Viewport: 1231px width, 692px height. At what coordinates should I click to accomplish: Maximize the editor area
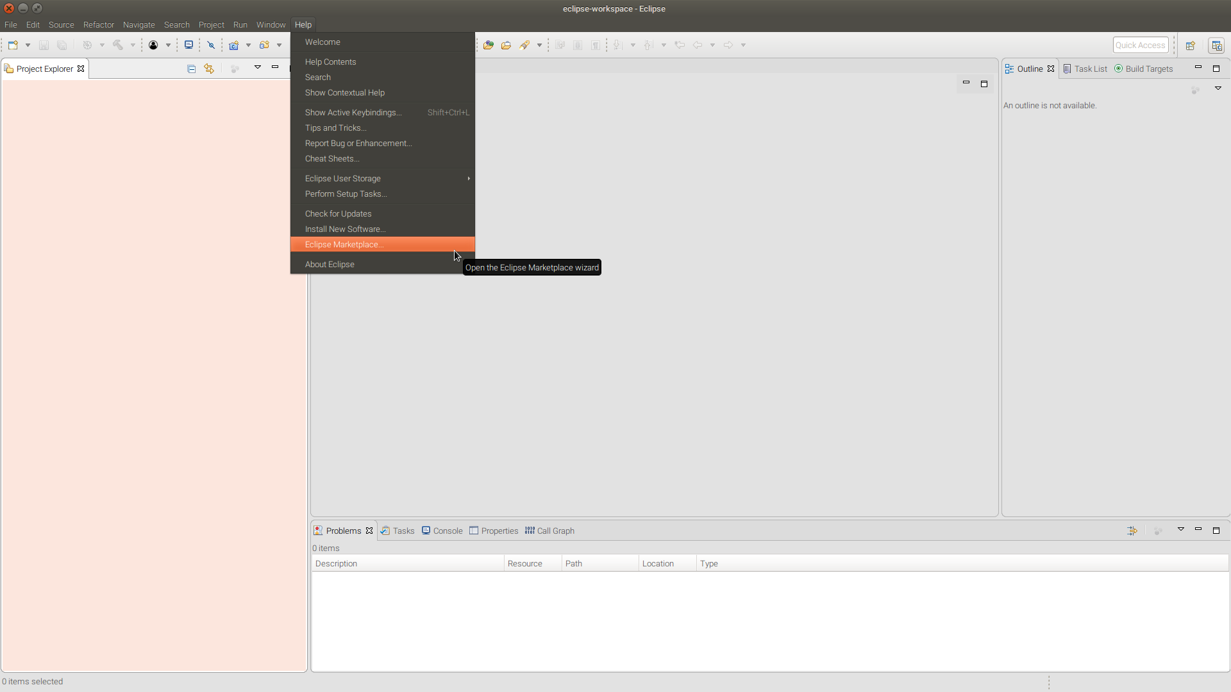click(984, 83)
